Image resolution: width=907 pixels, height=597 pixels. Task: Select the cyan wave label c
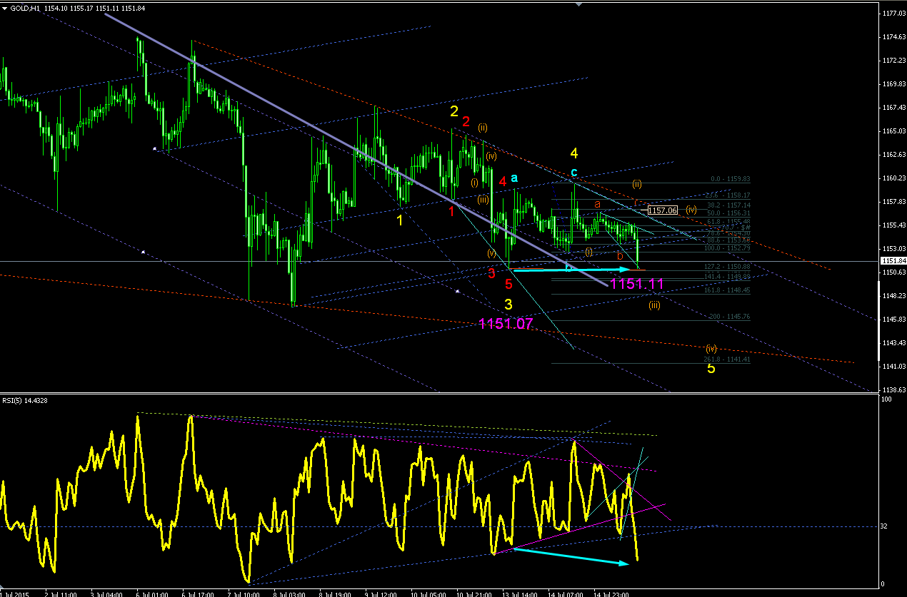point(573,173)
